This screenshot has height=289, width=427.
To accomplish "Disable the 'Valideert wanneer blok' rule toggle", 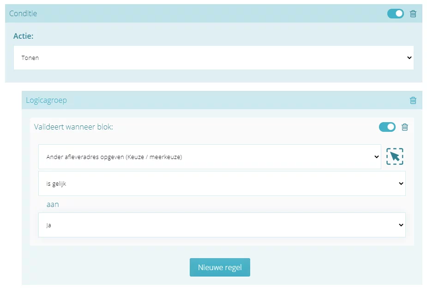I will (x=387, y=127).
